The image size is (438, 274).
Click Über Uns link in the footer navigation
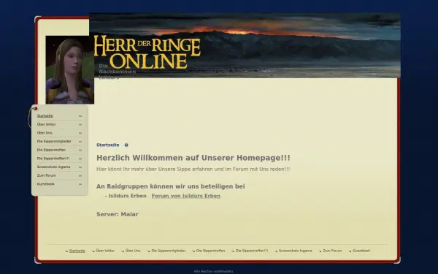pyautogui.click(x=133, y=251)
